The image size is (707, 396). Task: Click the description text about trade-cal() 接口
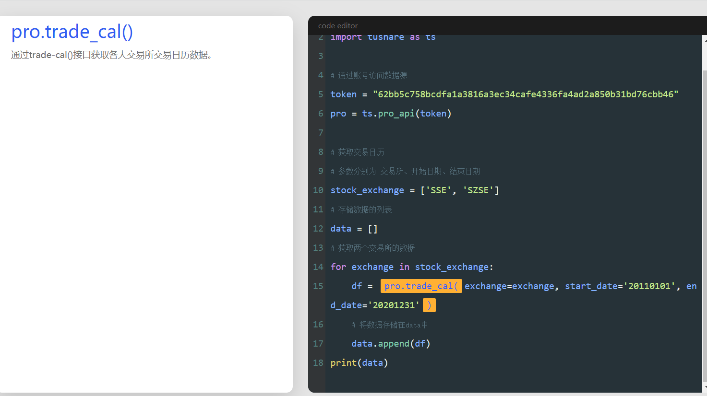(112, 55)
